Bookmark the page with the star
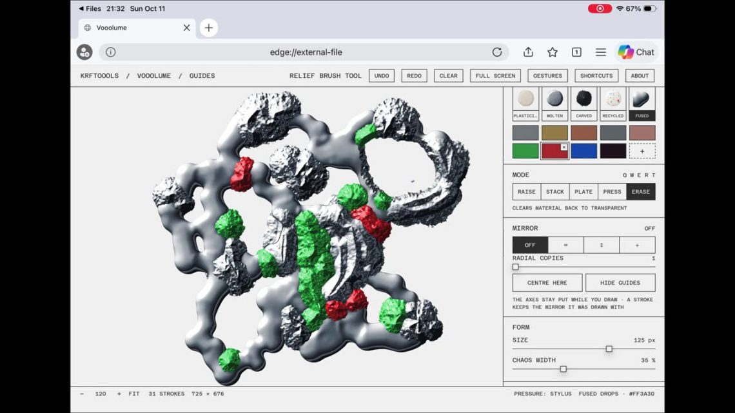 553,52
